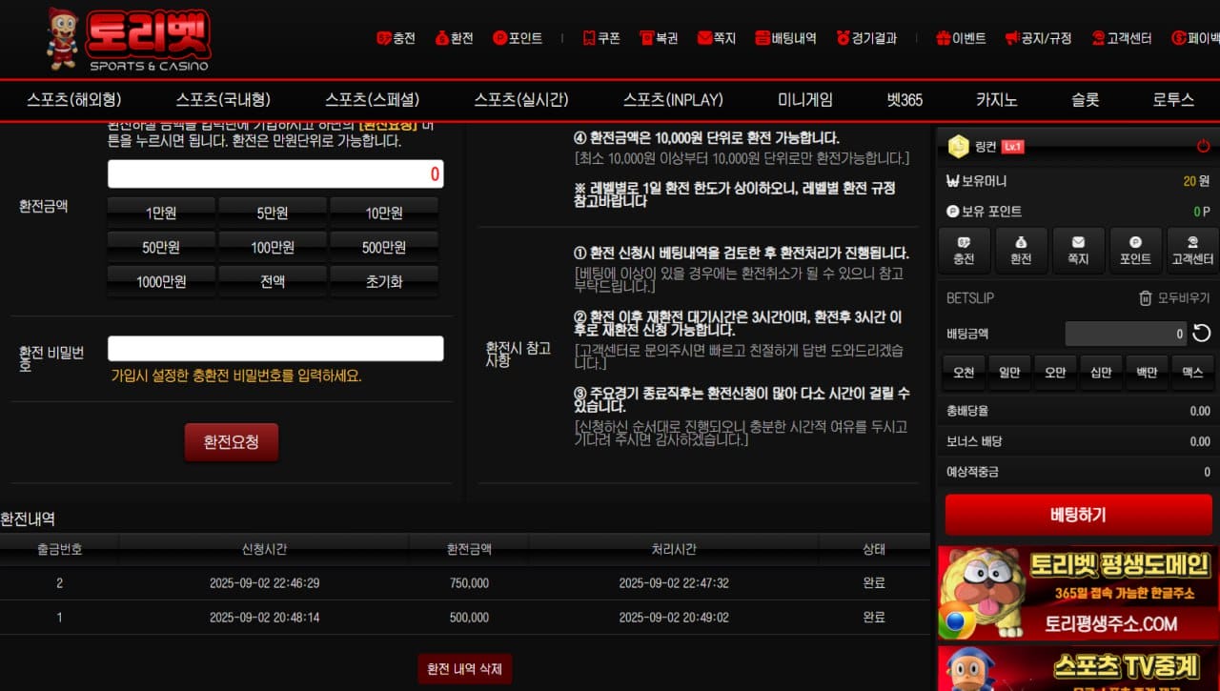Focus the 환전 비밀번호 input field

[275, 349]
